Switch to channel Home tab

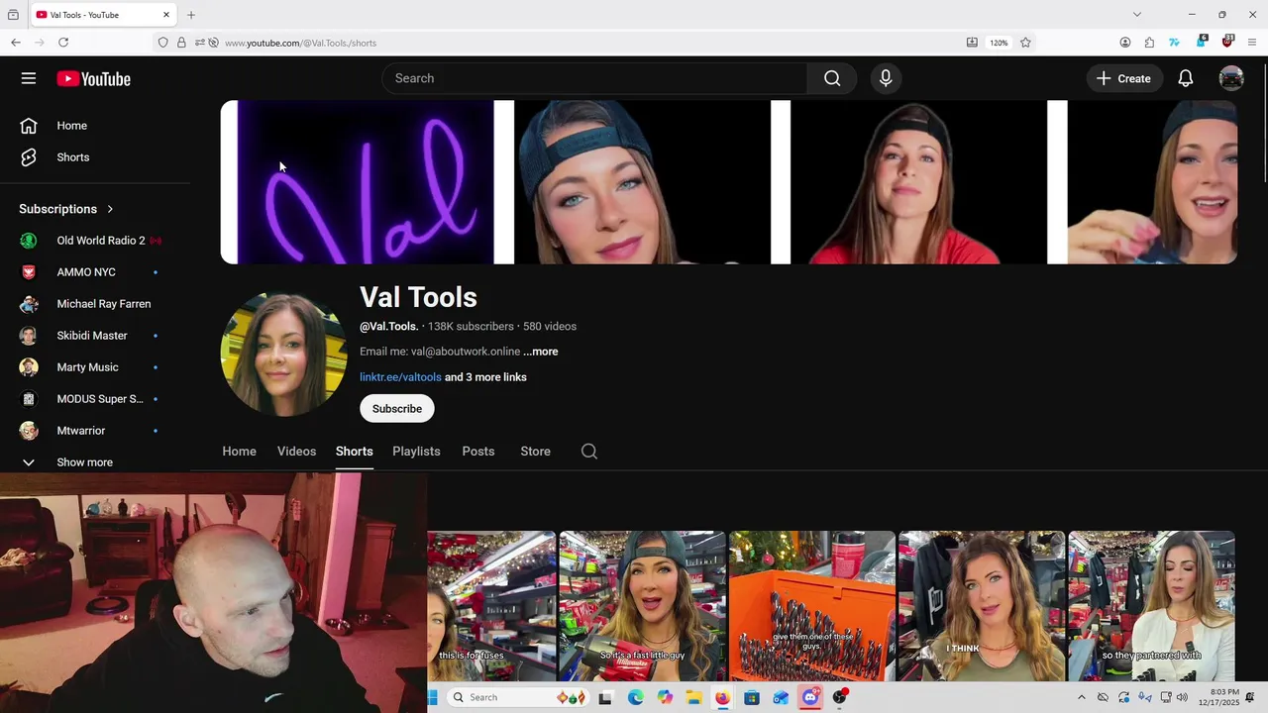tap(239, 452)
